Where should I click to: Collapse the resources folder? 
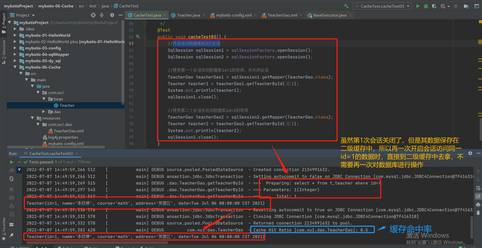(32, 118)
